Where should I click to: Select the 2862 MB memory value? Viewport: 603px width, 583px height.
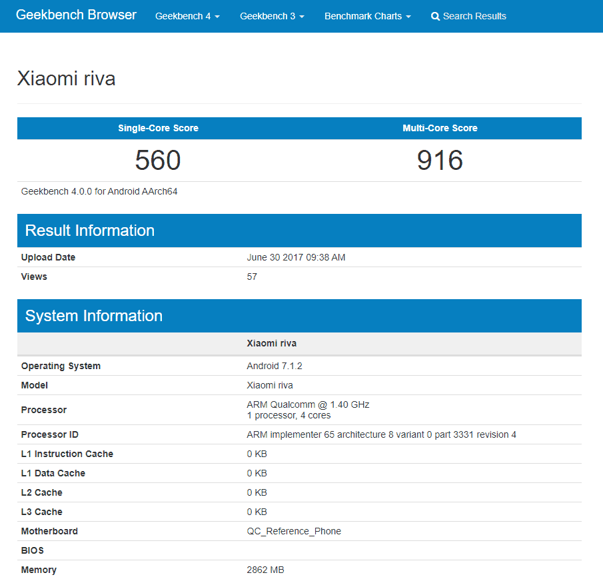pos(265,570)
